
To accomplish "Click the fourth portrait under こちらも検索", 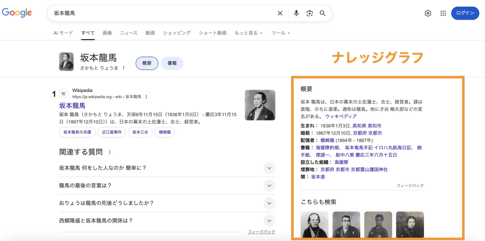I will click(410, 224).
